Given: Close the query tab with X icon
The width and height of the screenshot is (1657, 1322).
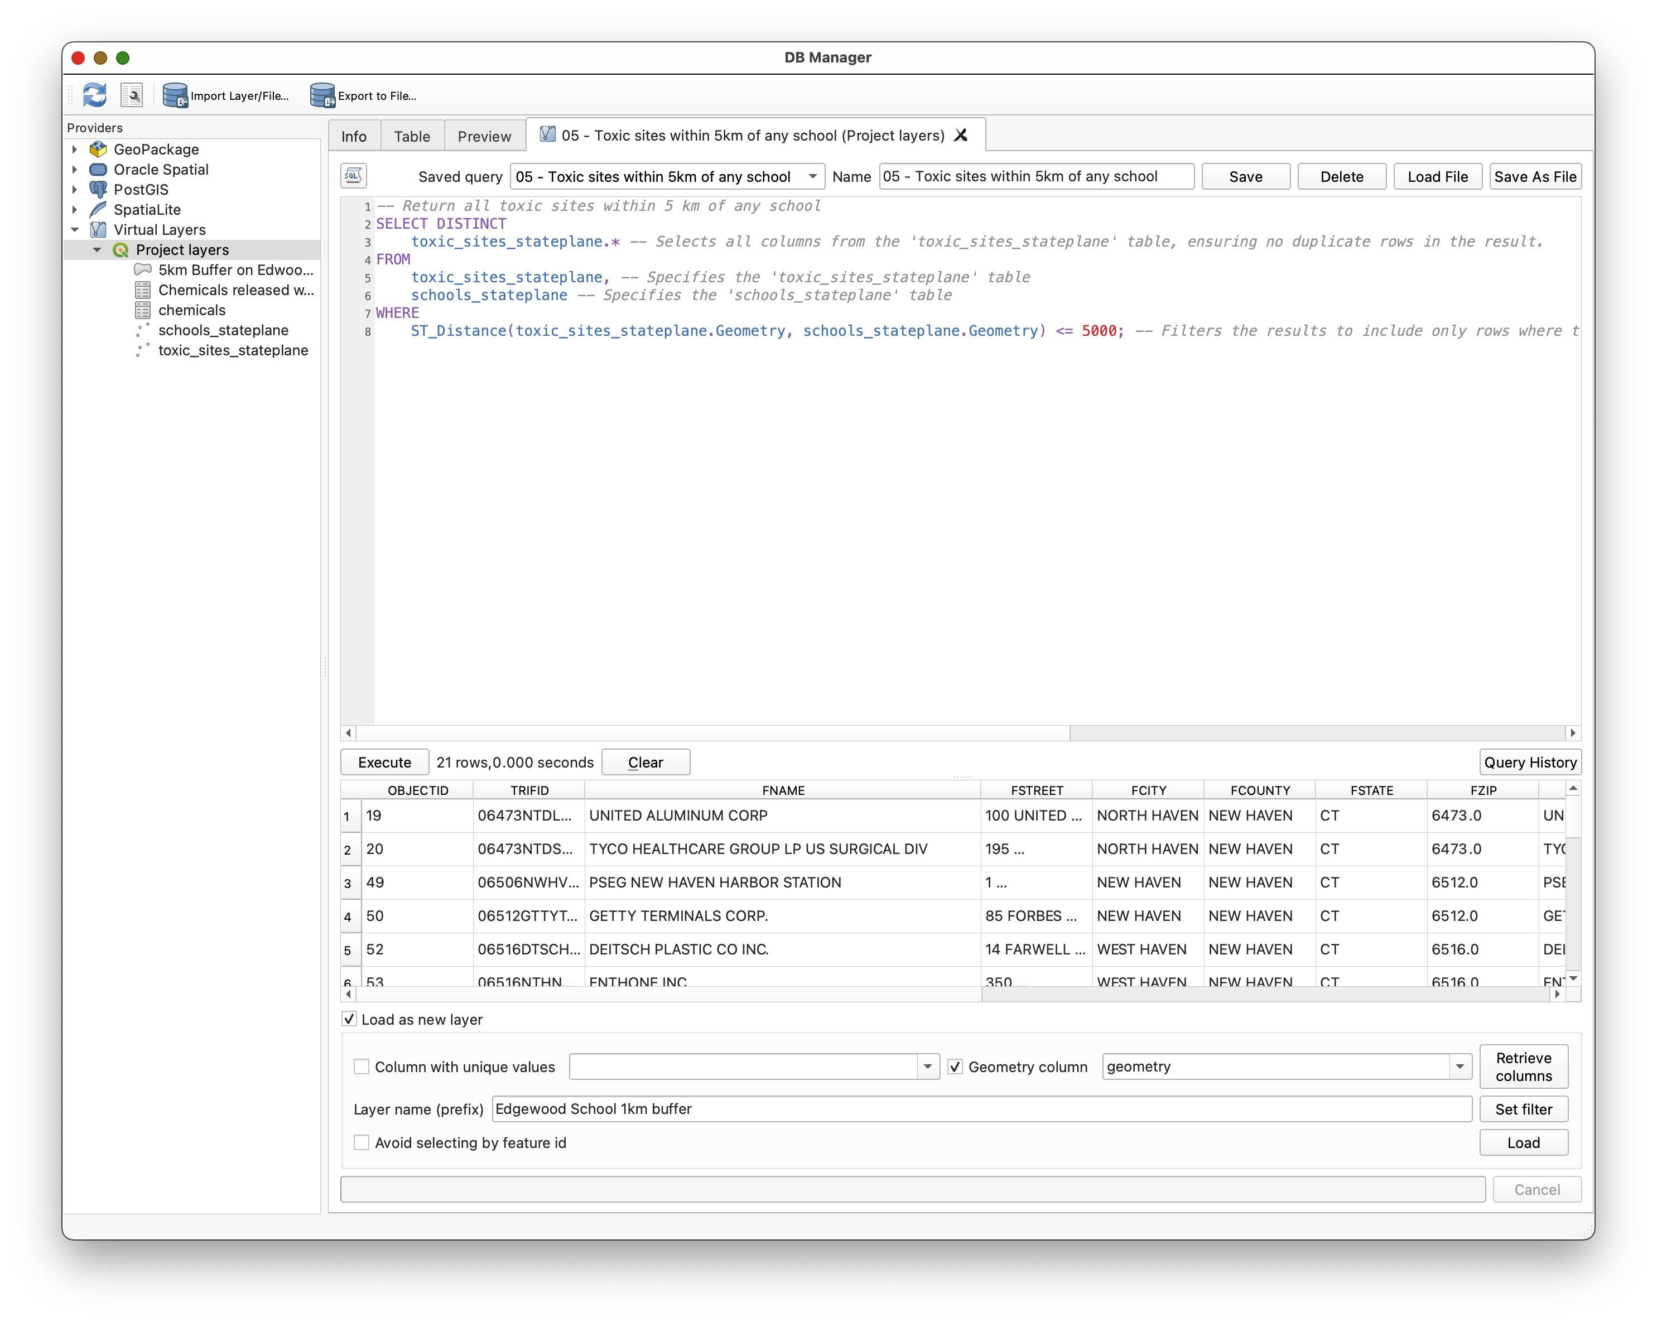Looking at the screenshot, I should (961, 136).
